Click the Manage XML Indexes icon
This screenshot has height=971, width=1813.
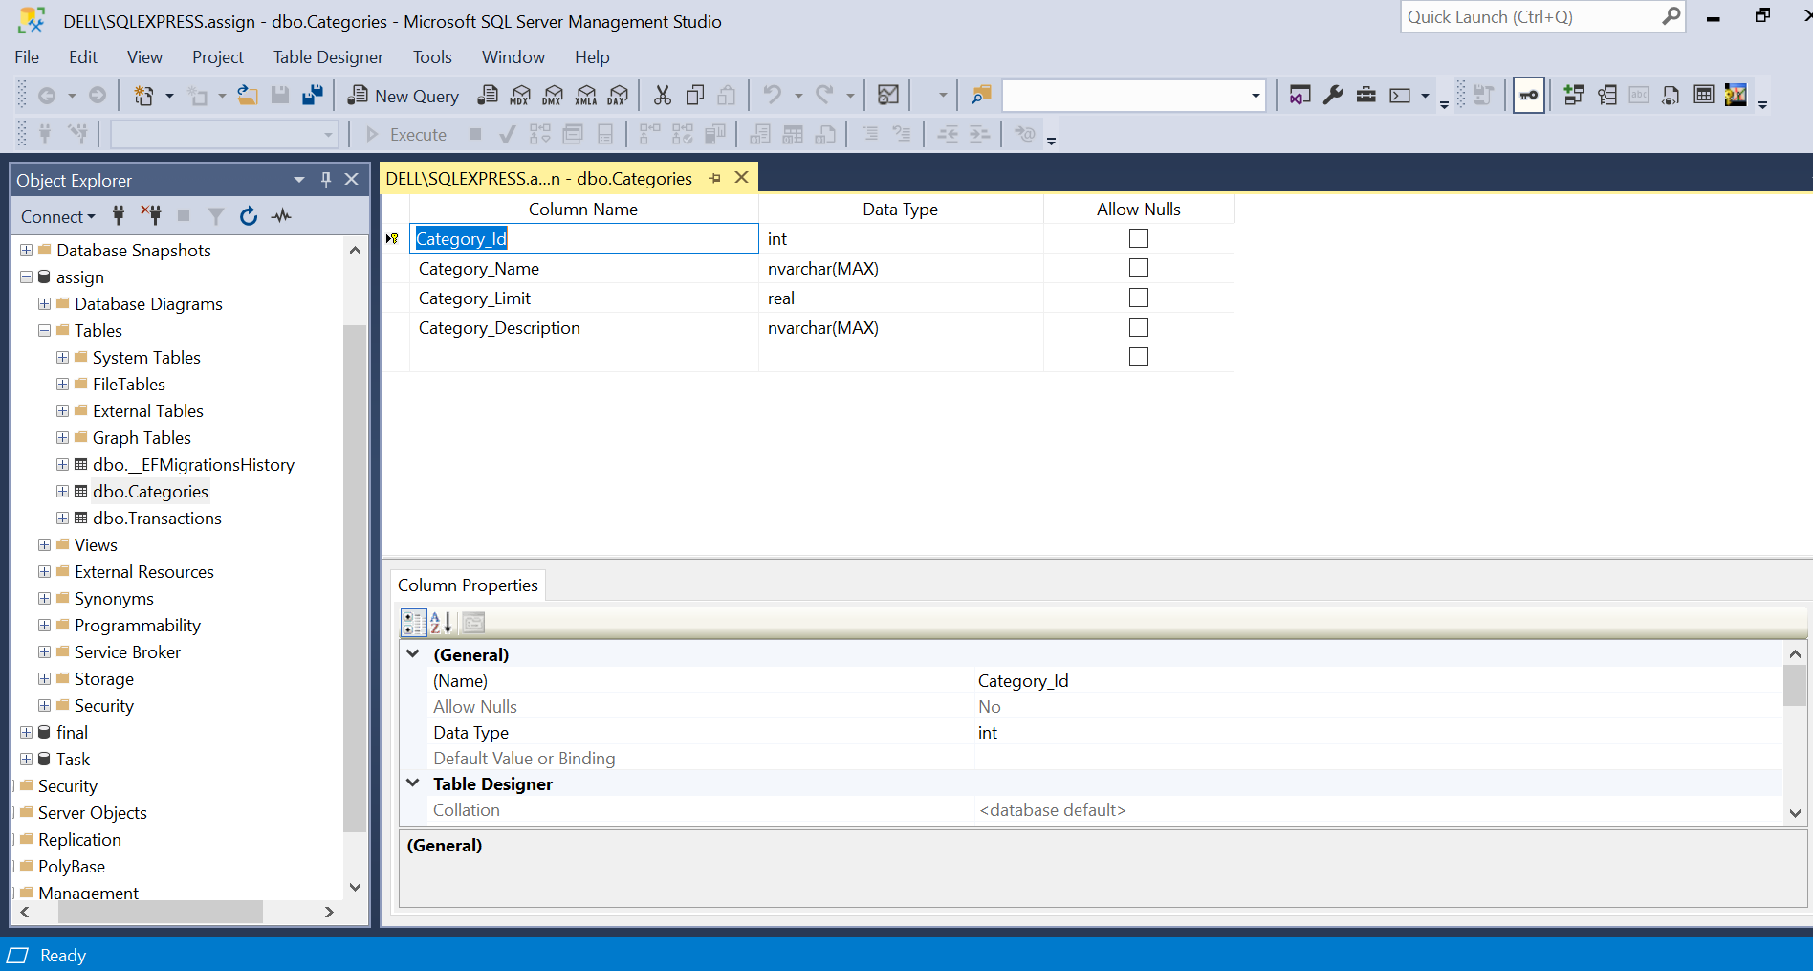tap(1671, 96)
